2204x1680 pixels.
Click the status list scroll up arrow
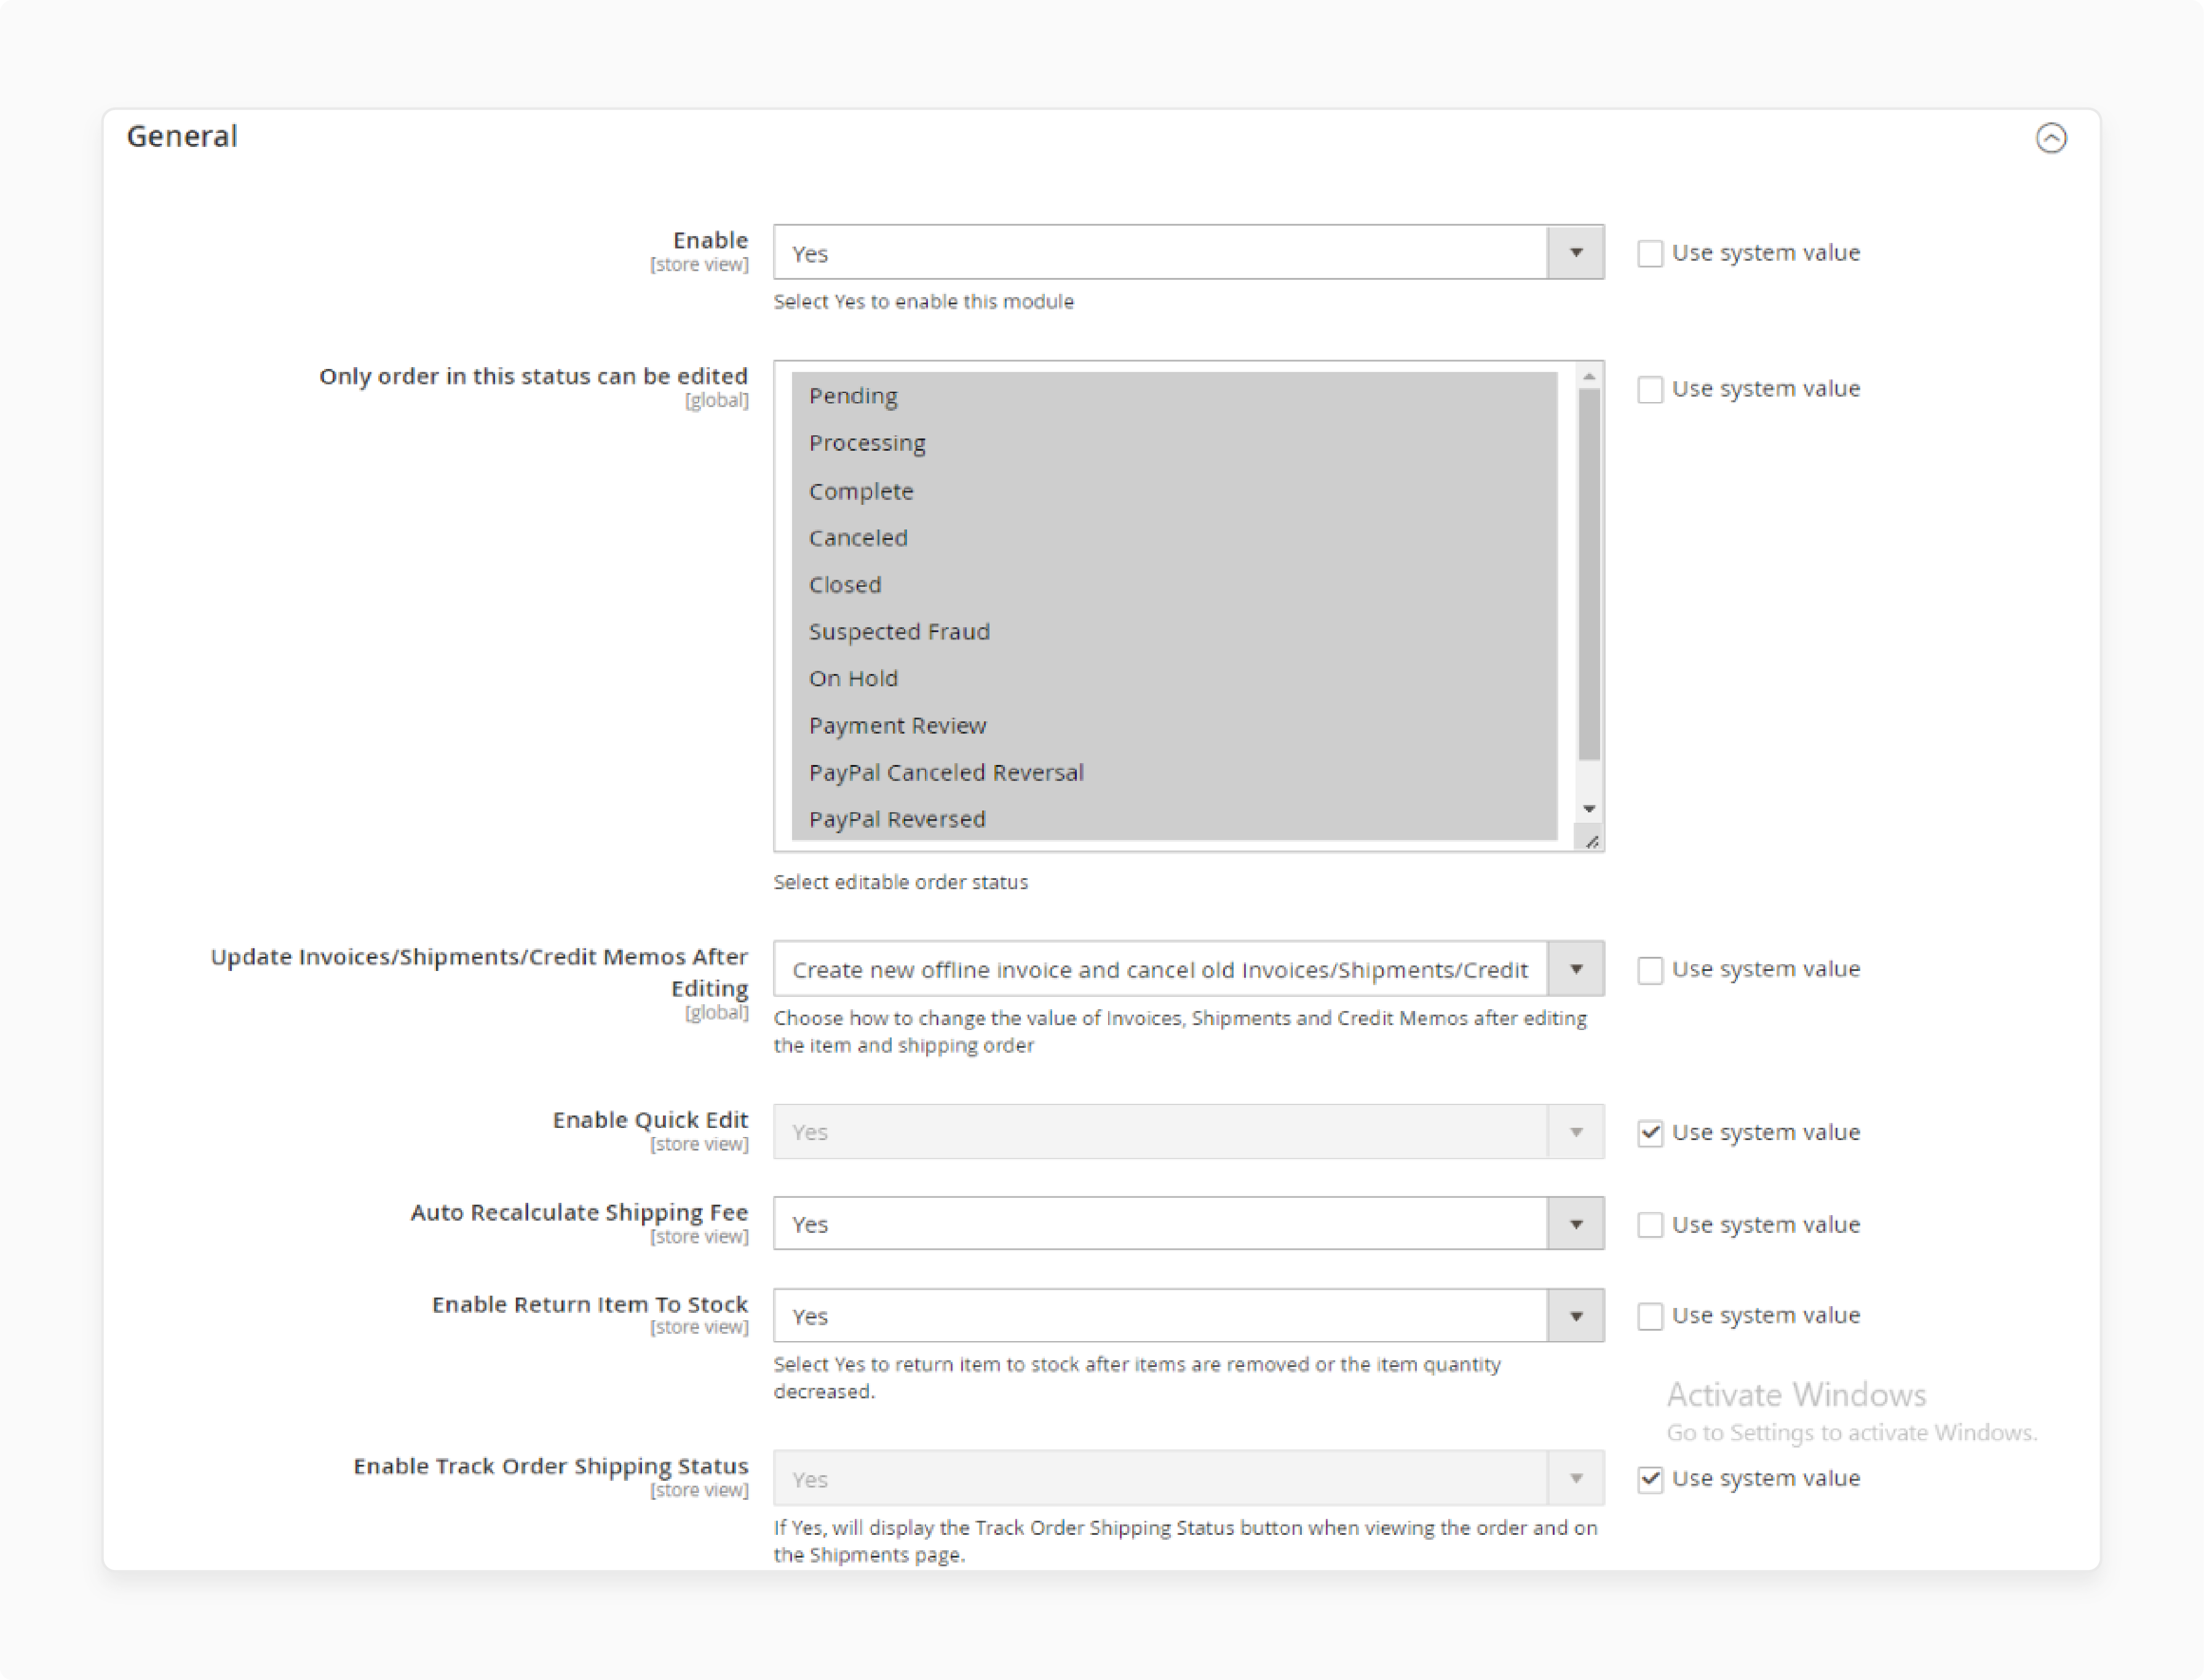point(1589,376)
